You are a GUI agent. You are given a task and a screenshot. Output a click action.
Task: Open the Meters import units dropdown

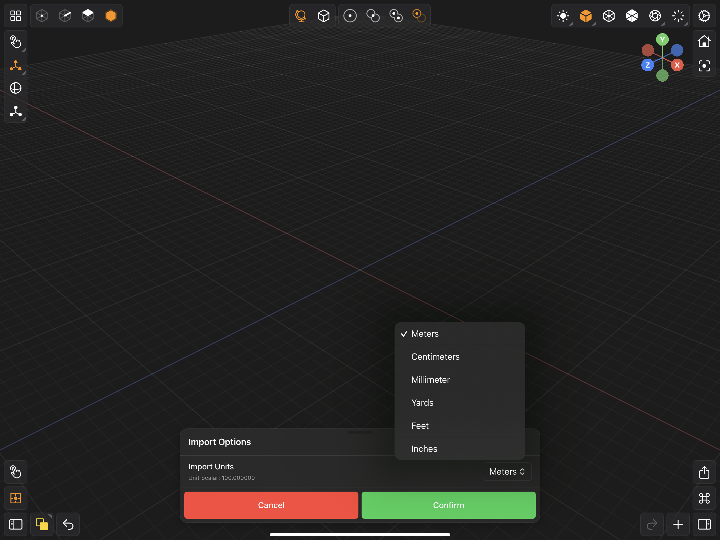pos(507,472)
